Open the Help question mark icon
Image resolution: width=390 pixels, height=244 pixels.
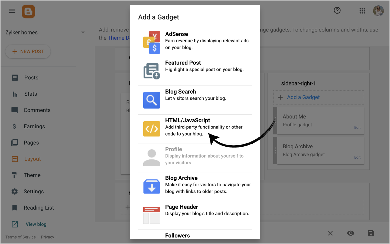click(337, 11)
